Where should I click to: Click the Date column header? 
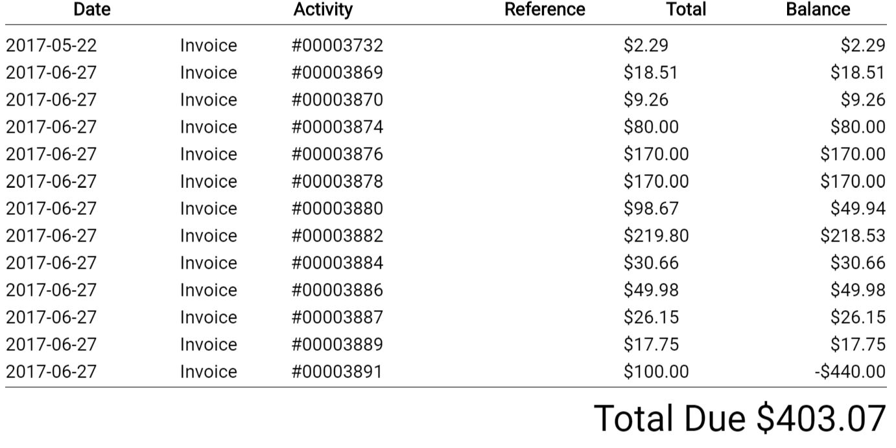click(91, 10)
